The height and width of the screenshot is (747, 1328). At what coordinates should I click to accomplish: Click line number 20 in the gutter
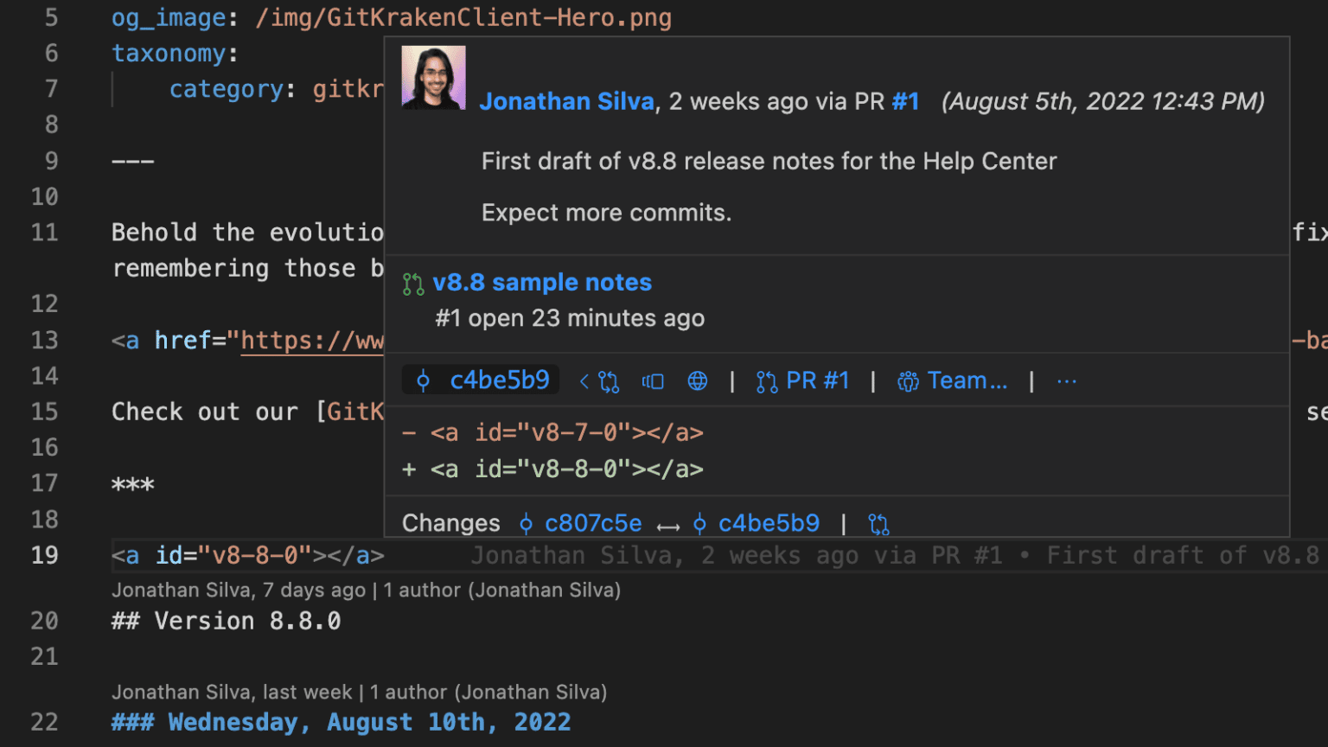click(x=44, y=621)
